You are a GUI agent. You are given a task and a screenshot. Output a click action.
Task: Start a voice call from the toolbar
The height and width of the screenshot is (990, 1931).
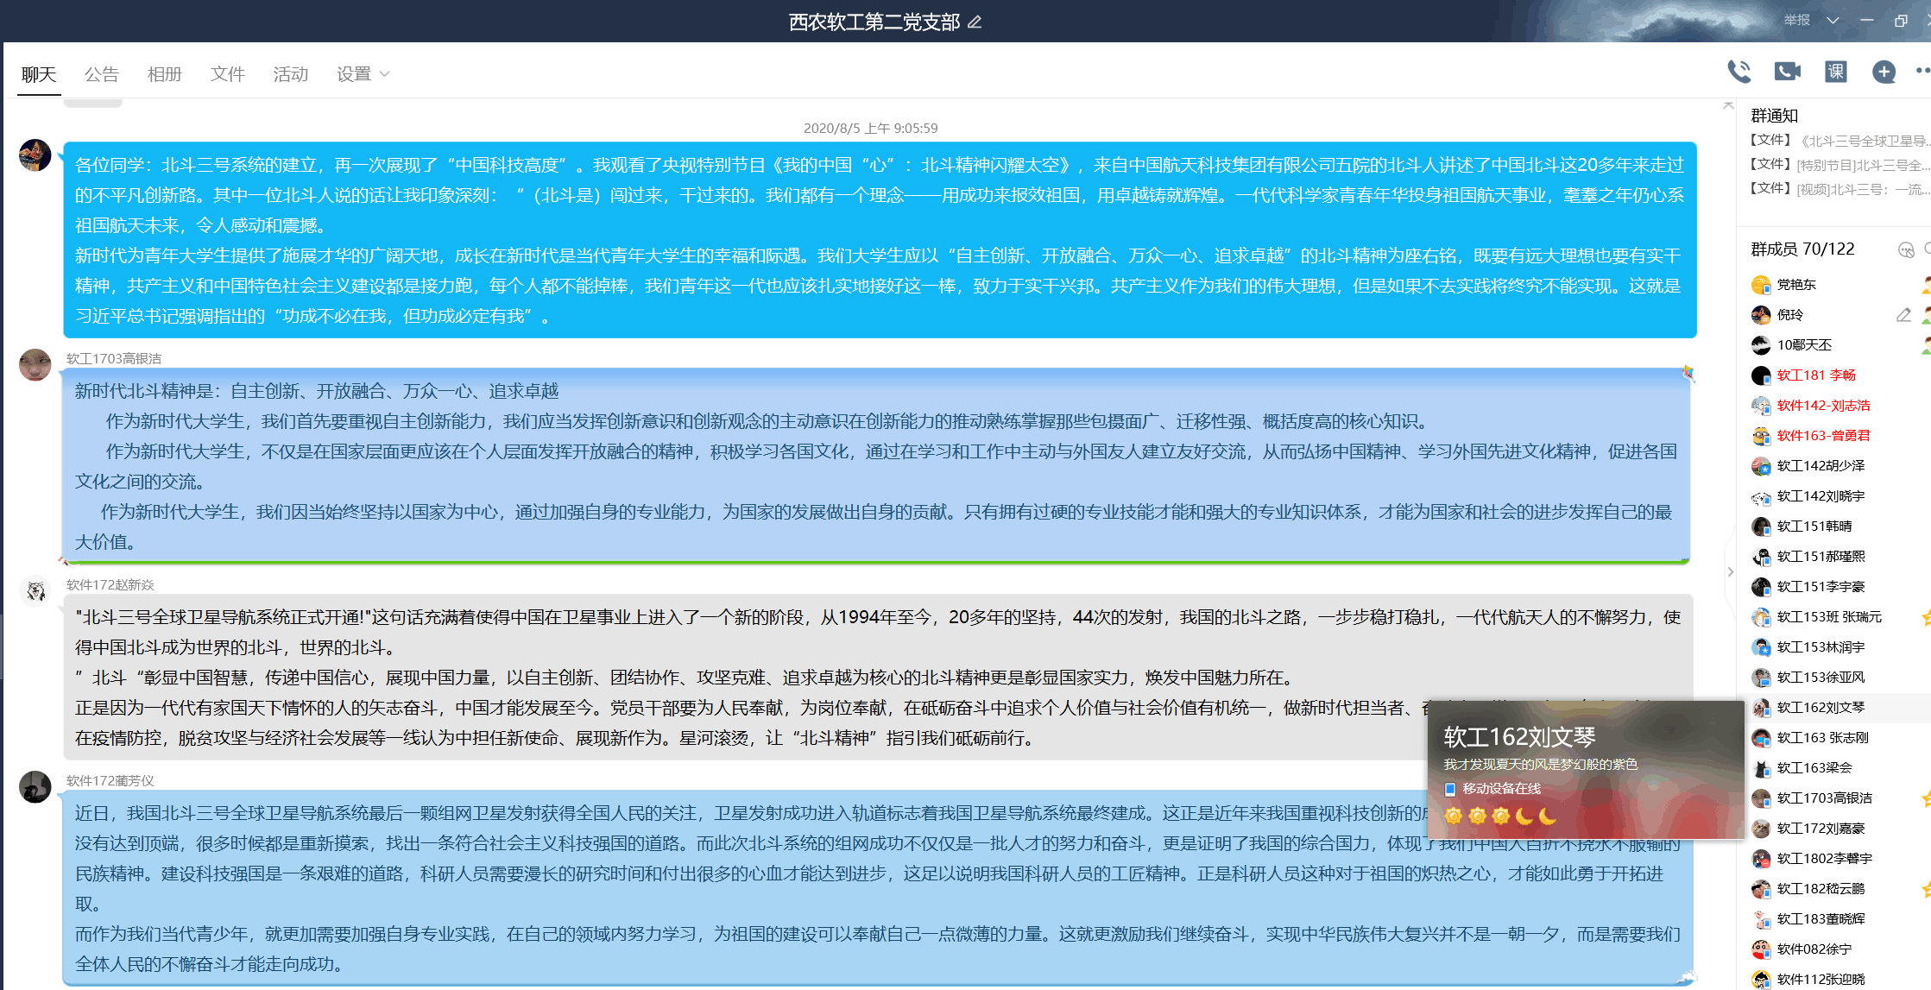coord(1740,73)
